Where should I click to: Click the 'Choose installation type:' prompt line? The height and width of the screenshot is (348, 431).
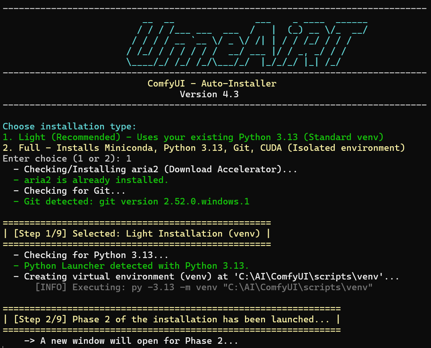pyautogui.click(x=69, y=126)
